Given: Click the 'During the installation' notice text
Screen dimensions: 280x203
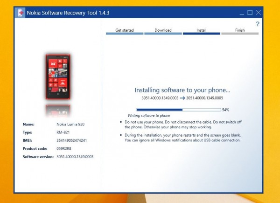Looking at the screenshot, I should point(182,138).
